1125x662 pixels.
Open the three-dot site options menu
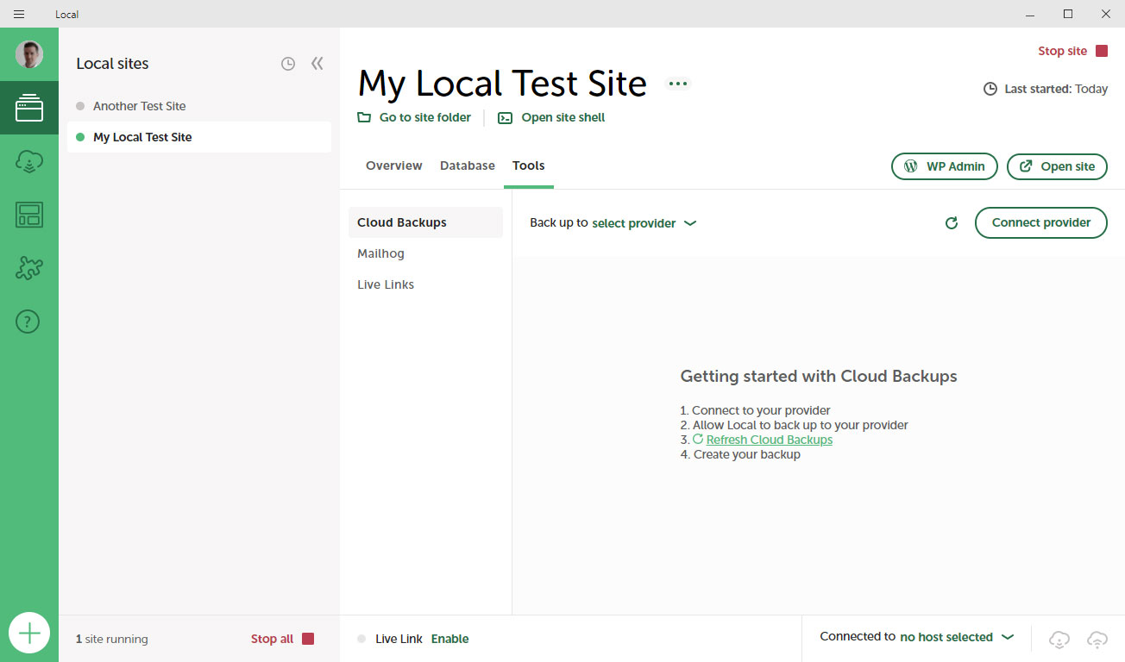point(678,84)
